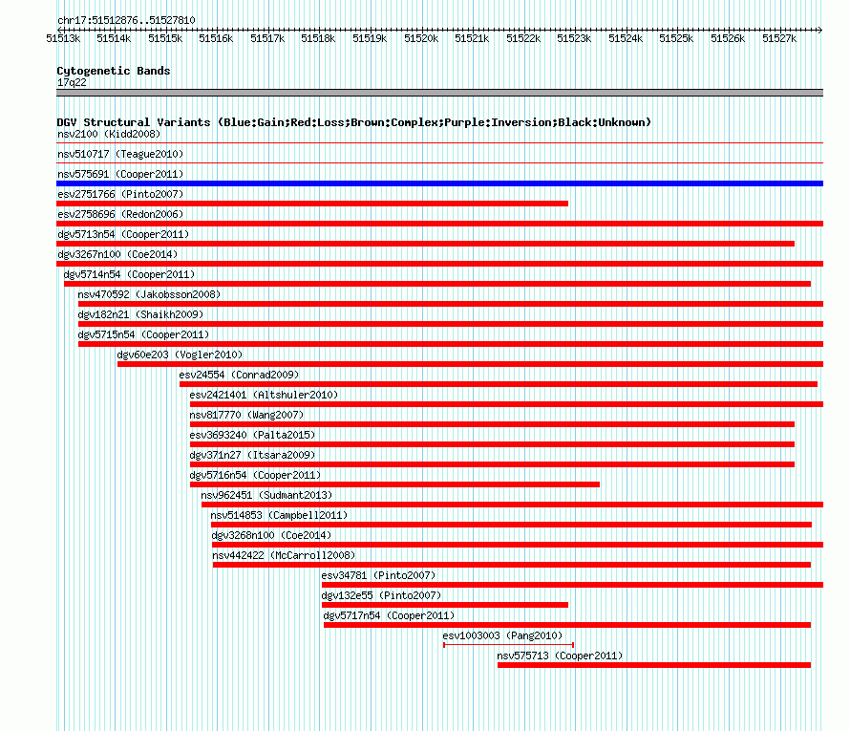The height and width of the screenshot is (731, 850).
Task: Click dgv3267n100 (Coe2014) label
Action: (x=117, y=254)
